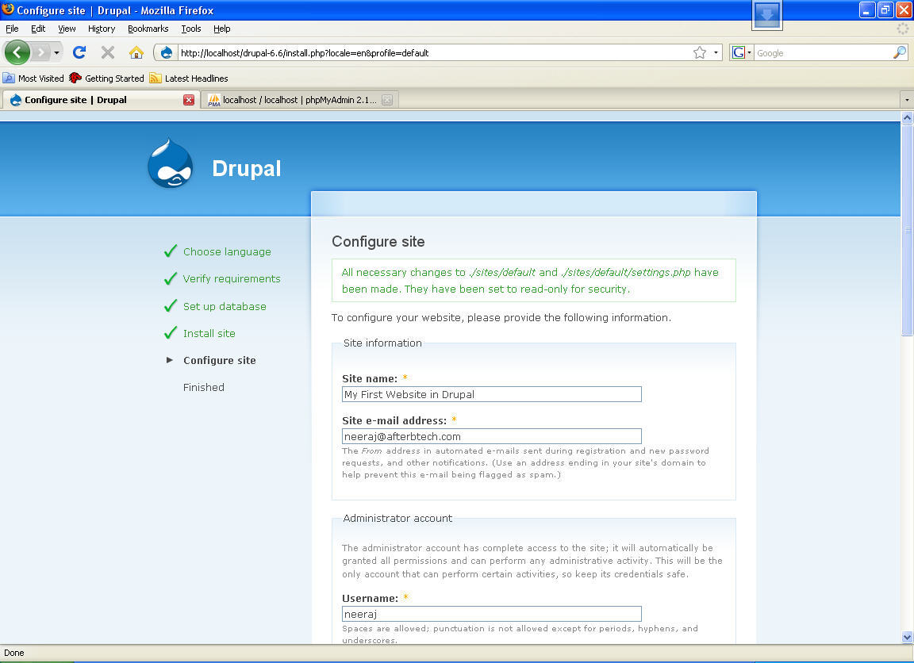914x663 pixels.
Task: Open the Latest Headlines feed
Action: coord(189,78)
